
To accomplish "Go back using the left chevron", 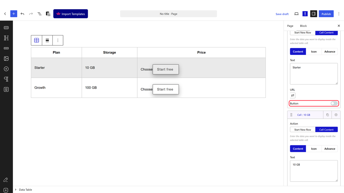I will (x=5, y=14).
